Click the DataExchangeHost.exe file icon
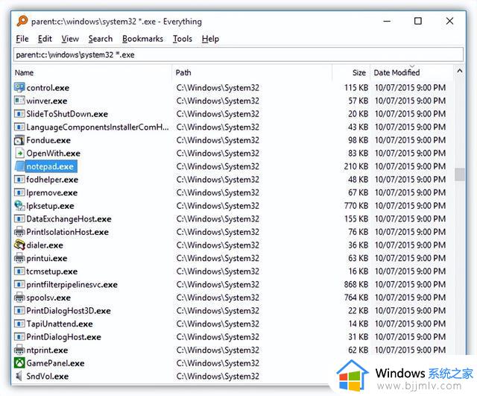This screenshot has width=477, height=396. 19,219
